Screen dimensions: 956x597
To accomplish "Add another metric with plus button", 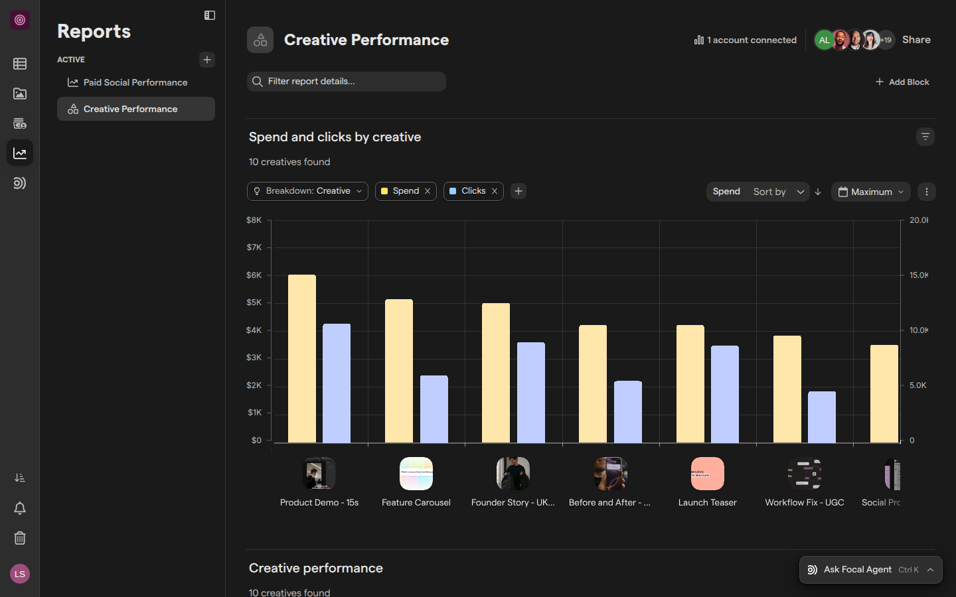I will (x=518, y=191).
